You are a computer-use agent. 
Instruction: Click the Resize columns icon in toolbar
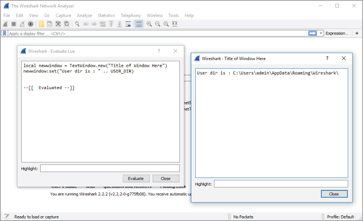175,24
